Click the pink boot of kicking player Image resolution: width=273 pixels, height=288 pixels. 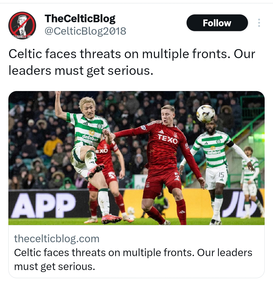(96, 170)
